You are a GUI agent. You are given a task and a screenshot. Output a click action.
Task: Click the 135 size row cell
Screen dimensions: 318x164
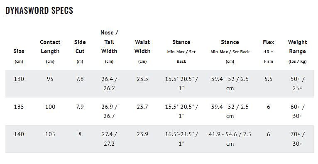pyautogui.click(x=19, y=107)
